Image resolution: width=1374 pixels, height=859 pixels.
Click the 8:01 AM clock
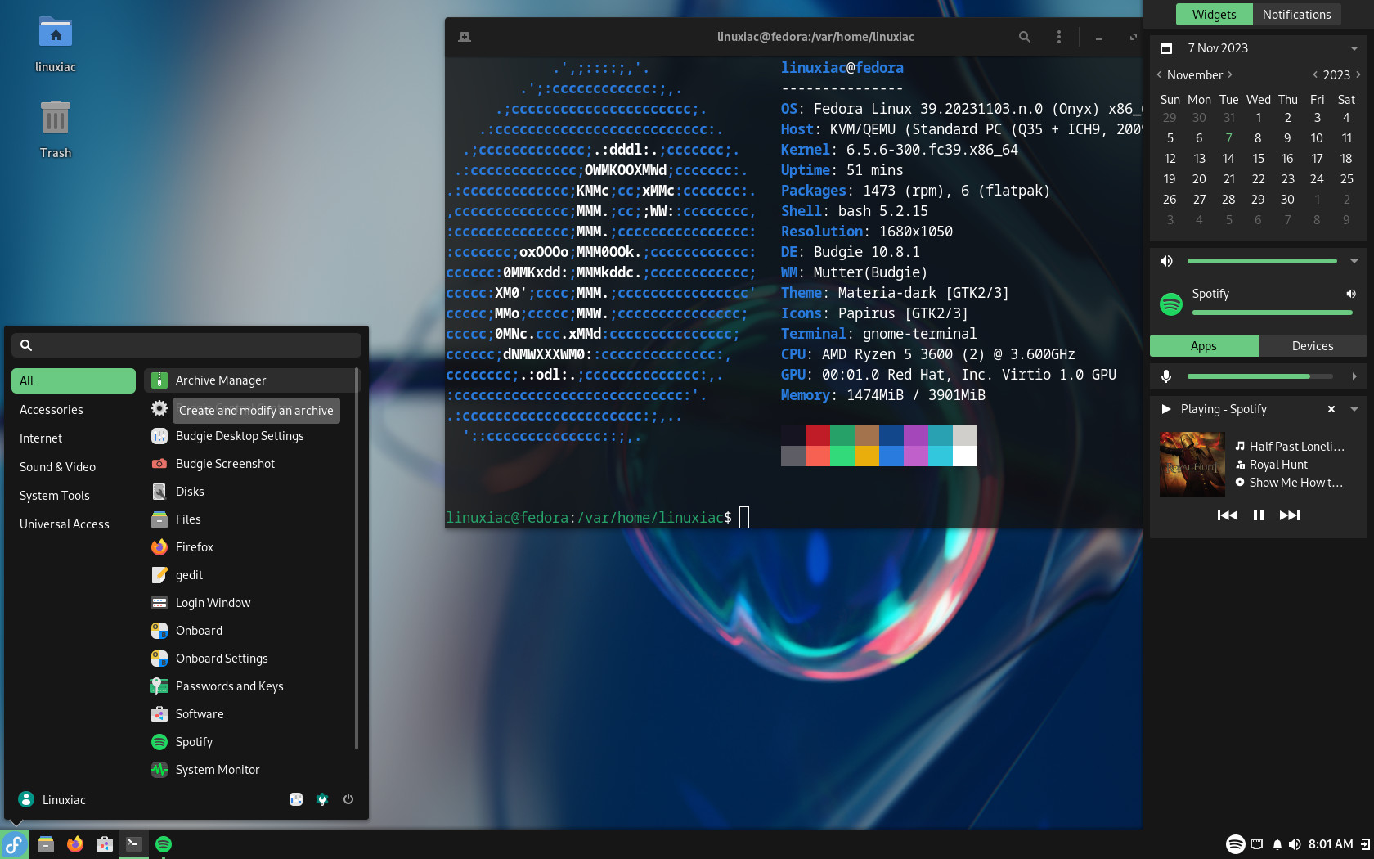[x=1331, y=844]
